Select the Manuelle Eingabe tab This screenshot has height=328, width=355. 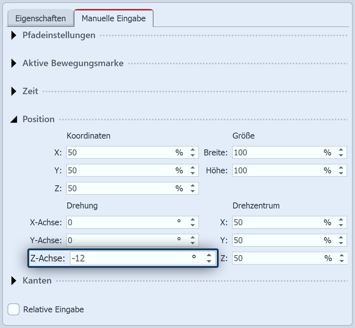click(x=113, y=18)
